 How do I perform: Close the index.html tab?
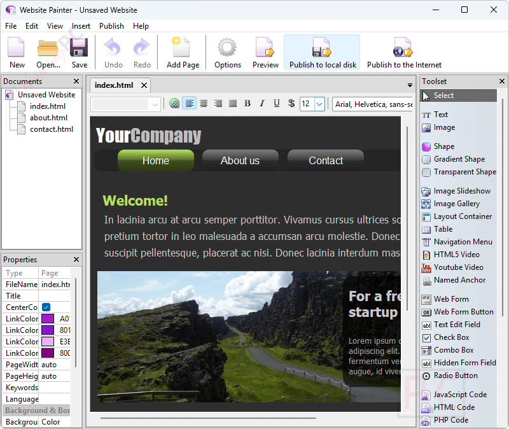[x=144, y=85]
